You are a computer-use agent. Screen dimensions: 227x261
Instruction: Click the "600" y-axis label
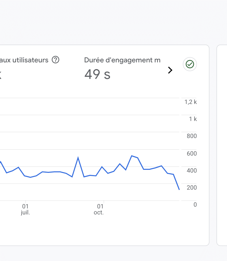pyautogui.click(x=192, y=153)
